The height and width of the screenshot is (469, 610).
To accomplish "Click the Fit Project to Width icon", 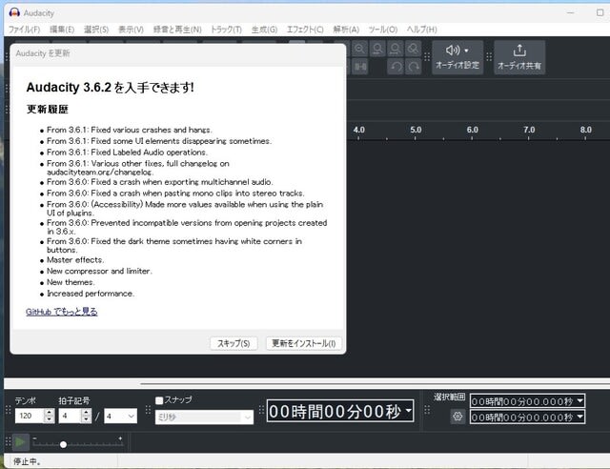I will pyautogui.click(x=396, y=49).
